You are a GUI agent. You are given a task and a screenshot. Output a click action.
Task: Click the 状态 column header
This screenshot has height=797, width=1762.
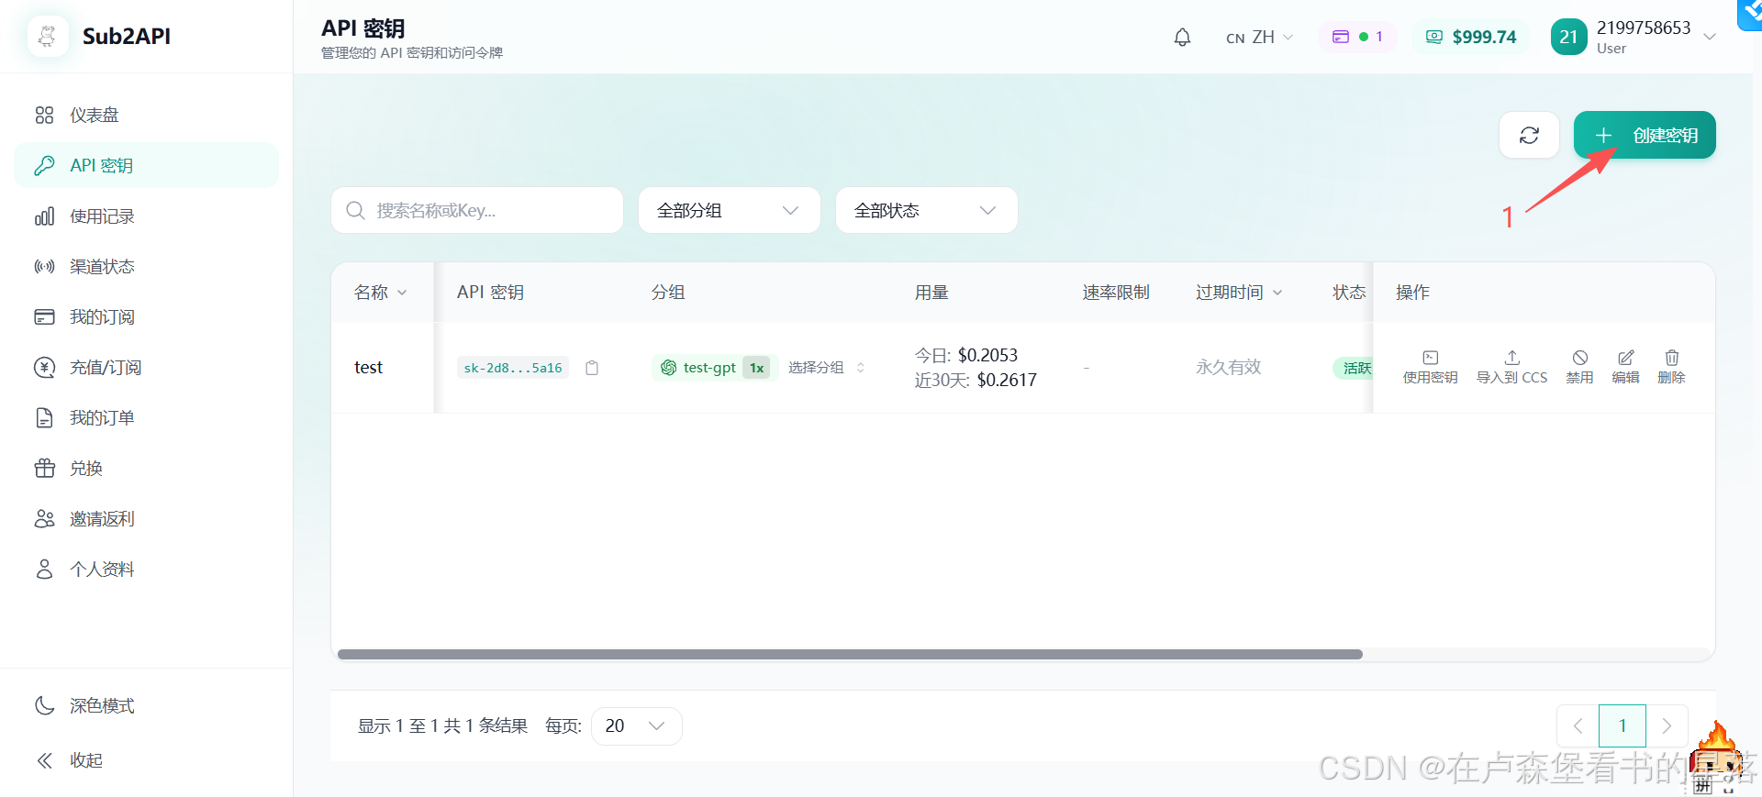tap(1349, 293)
